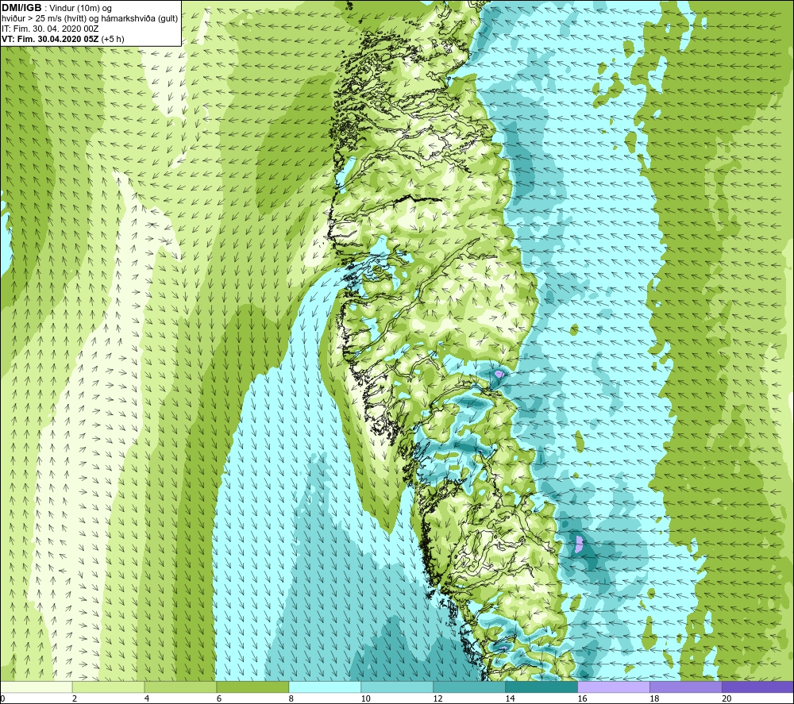
Task: Click the legend label '2'
Action: pos(75,698)
